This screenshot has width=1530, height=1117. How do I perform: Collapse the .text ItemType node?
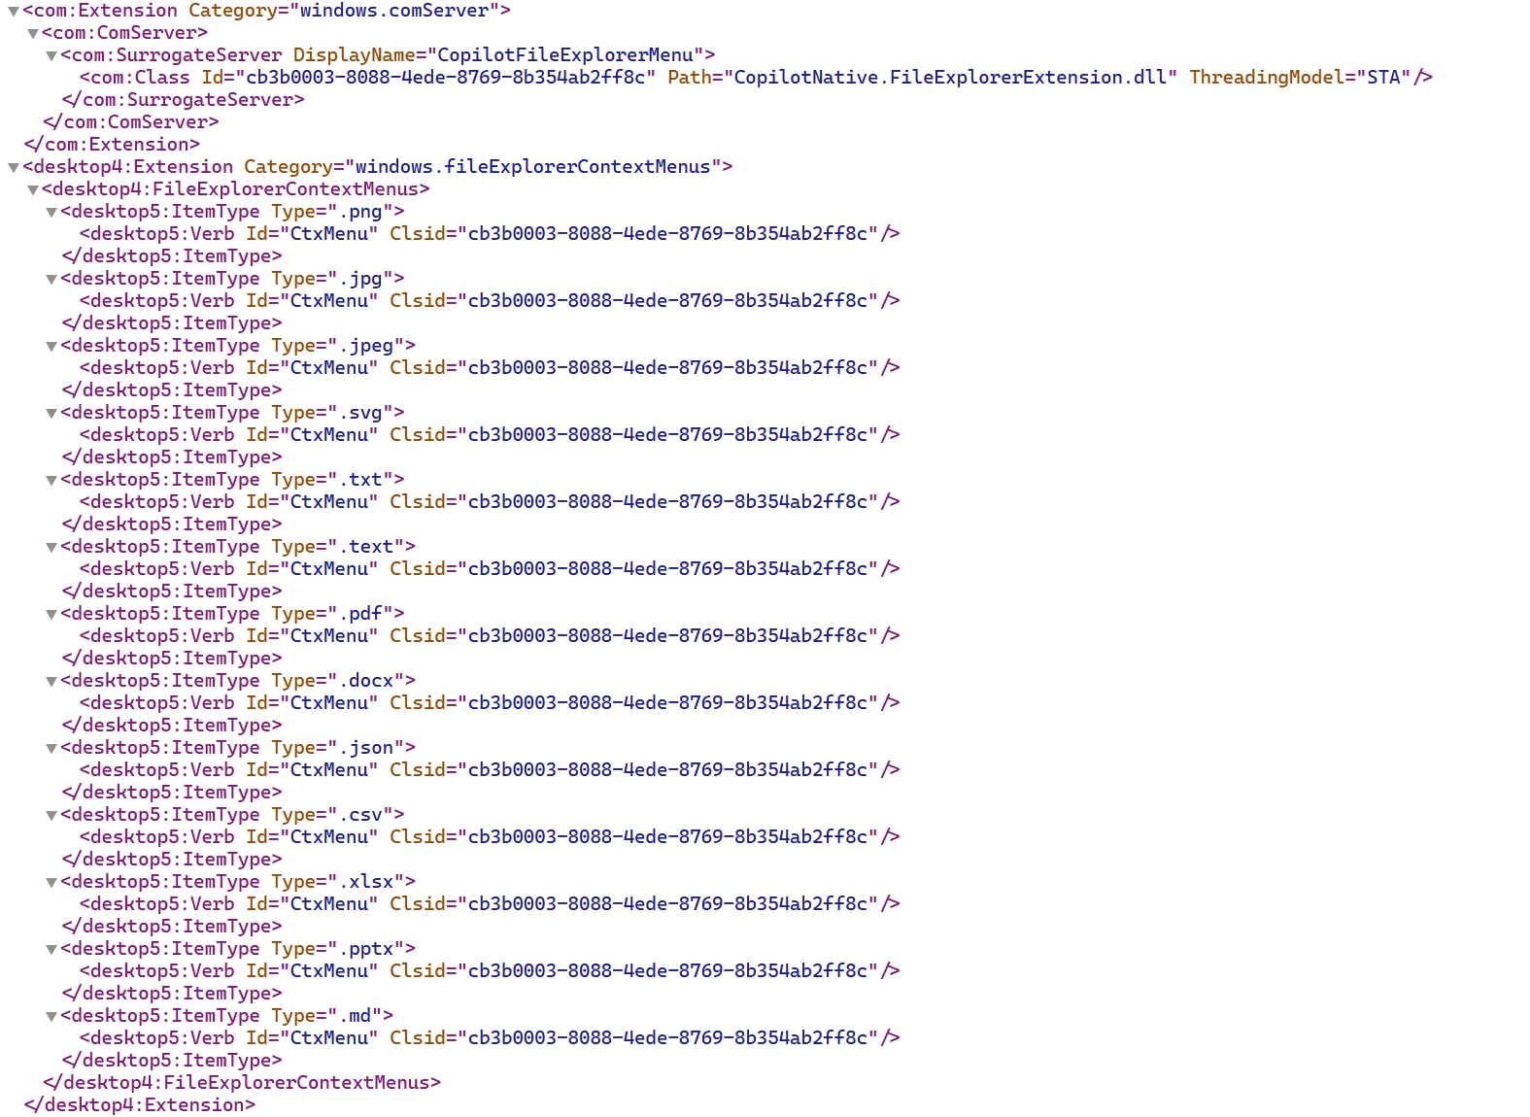(51, 548)
